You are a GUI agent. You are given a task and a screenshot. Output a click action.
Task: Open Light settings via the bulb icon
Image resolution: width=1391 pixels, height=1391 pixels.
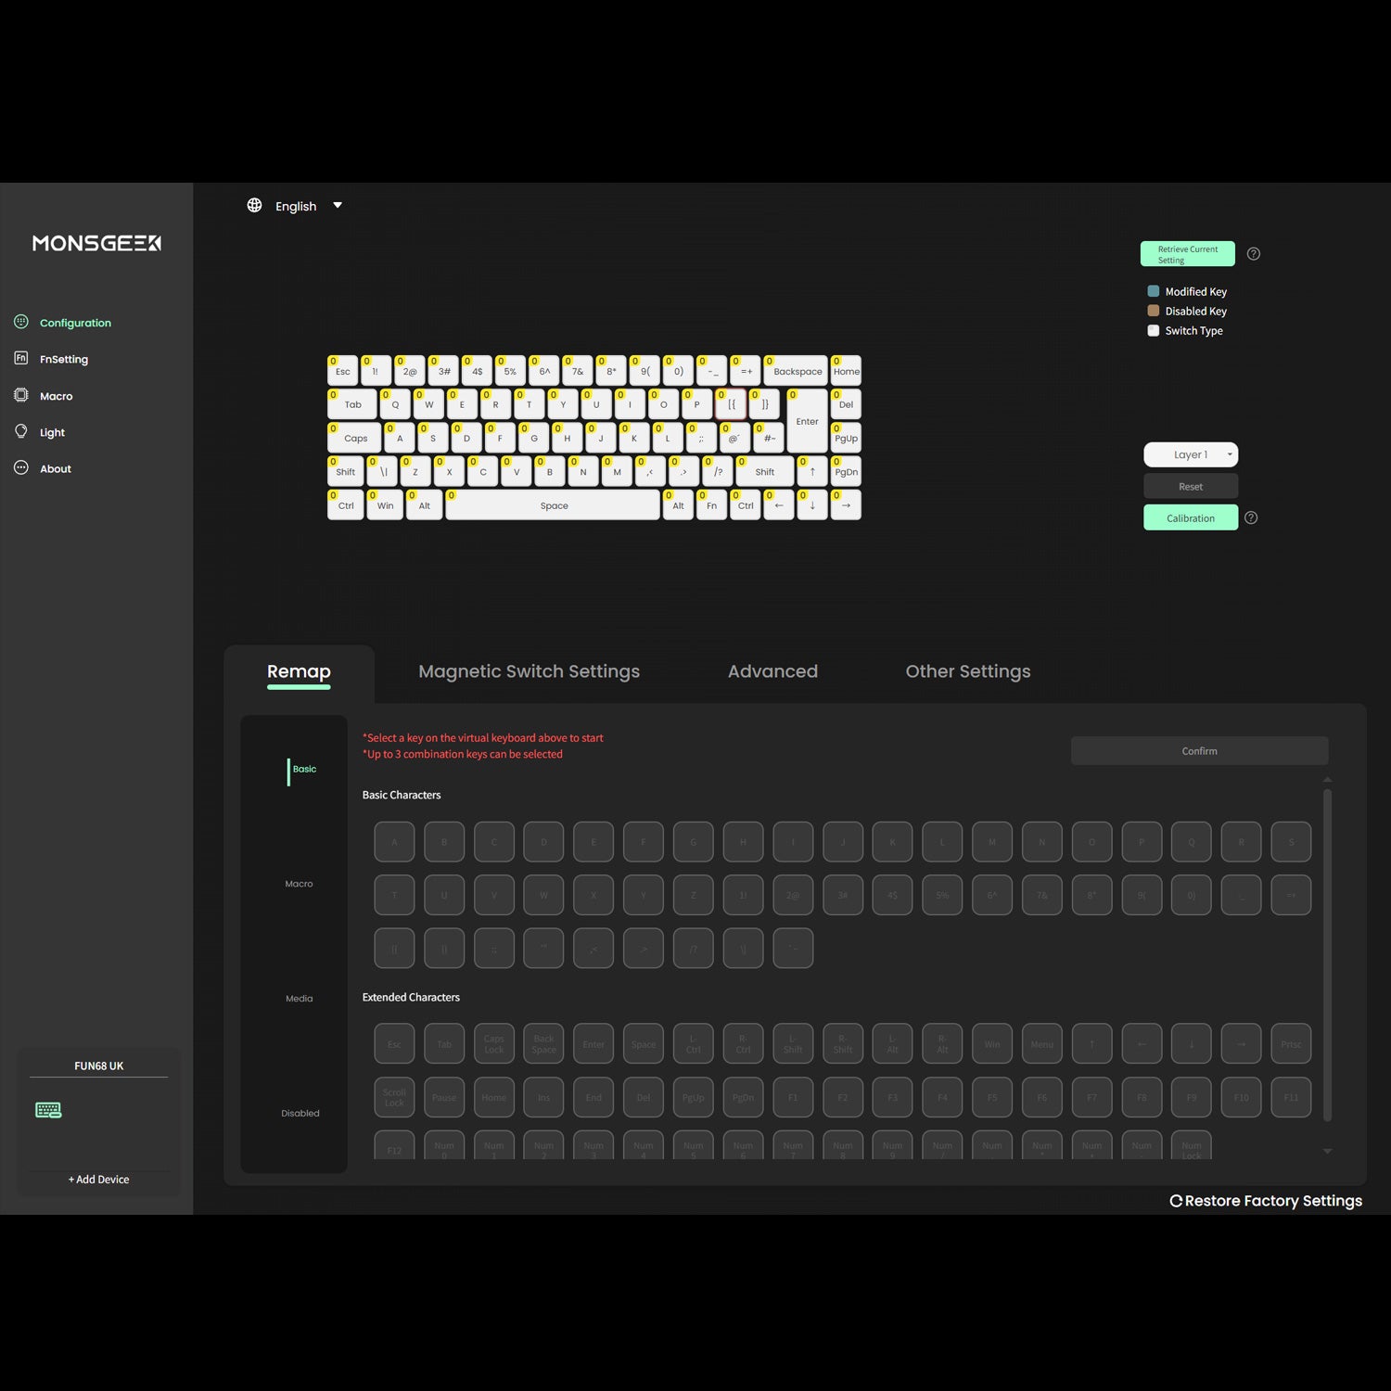20,431
